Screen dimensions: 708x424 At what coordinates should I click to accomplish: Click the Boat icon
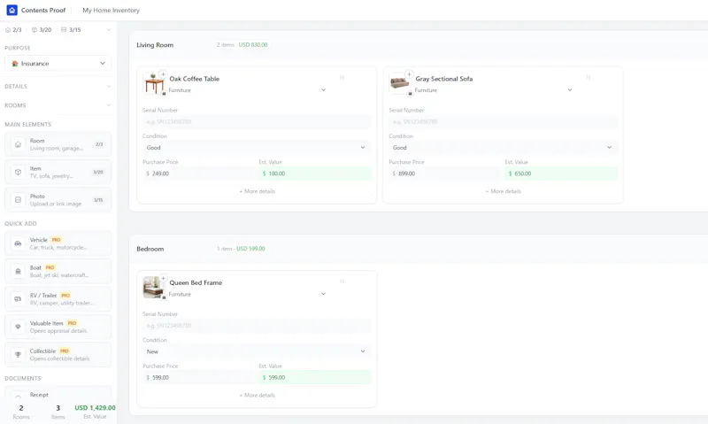[18, 272]
